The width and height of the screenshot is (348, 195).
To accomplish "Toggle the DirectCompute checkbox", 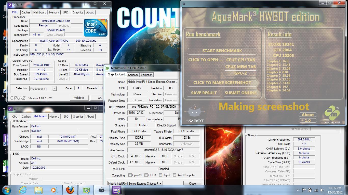I will [174, 175].
